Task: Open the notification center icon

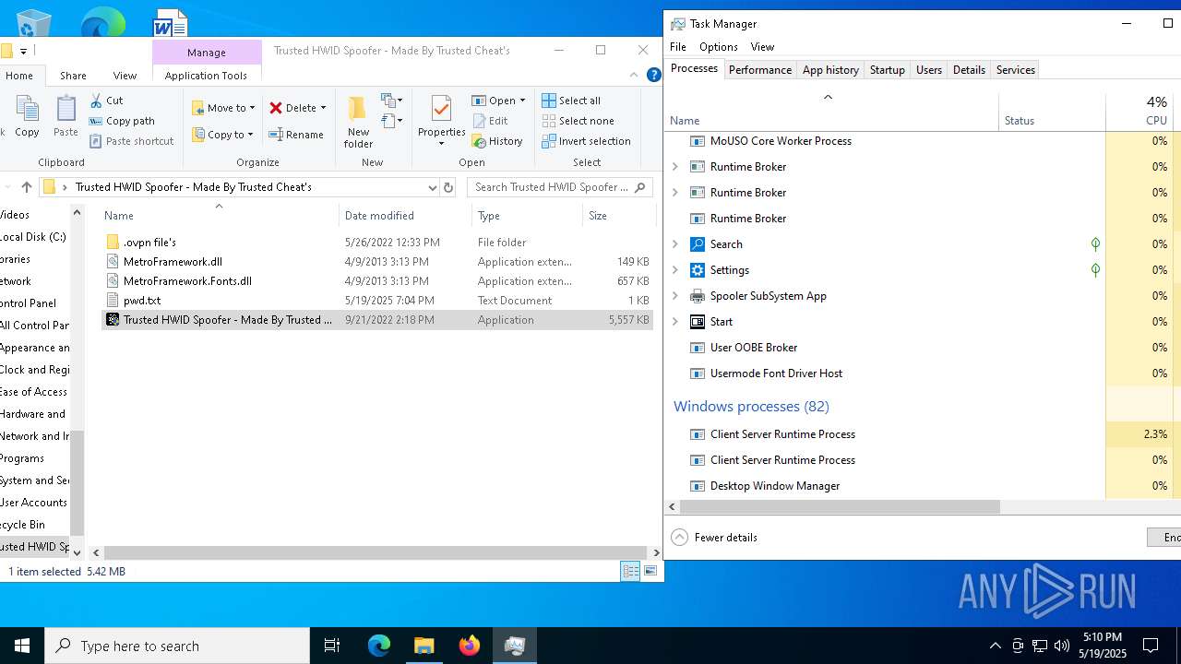Action: 1151,646
